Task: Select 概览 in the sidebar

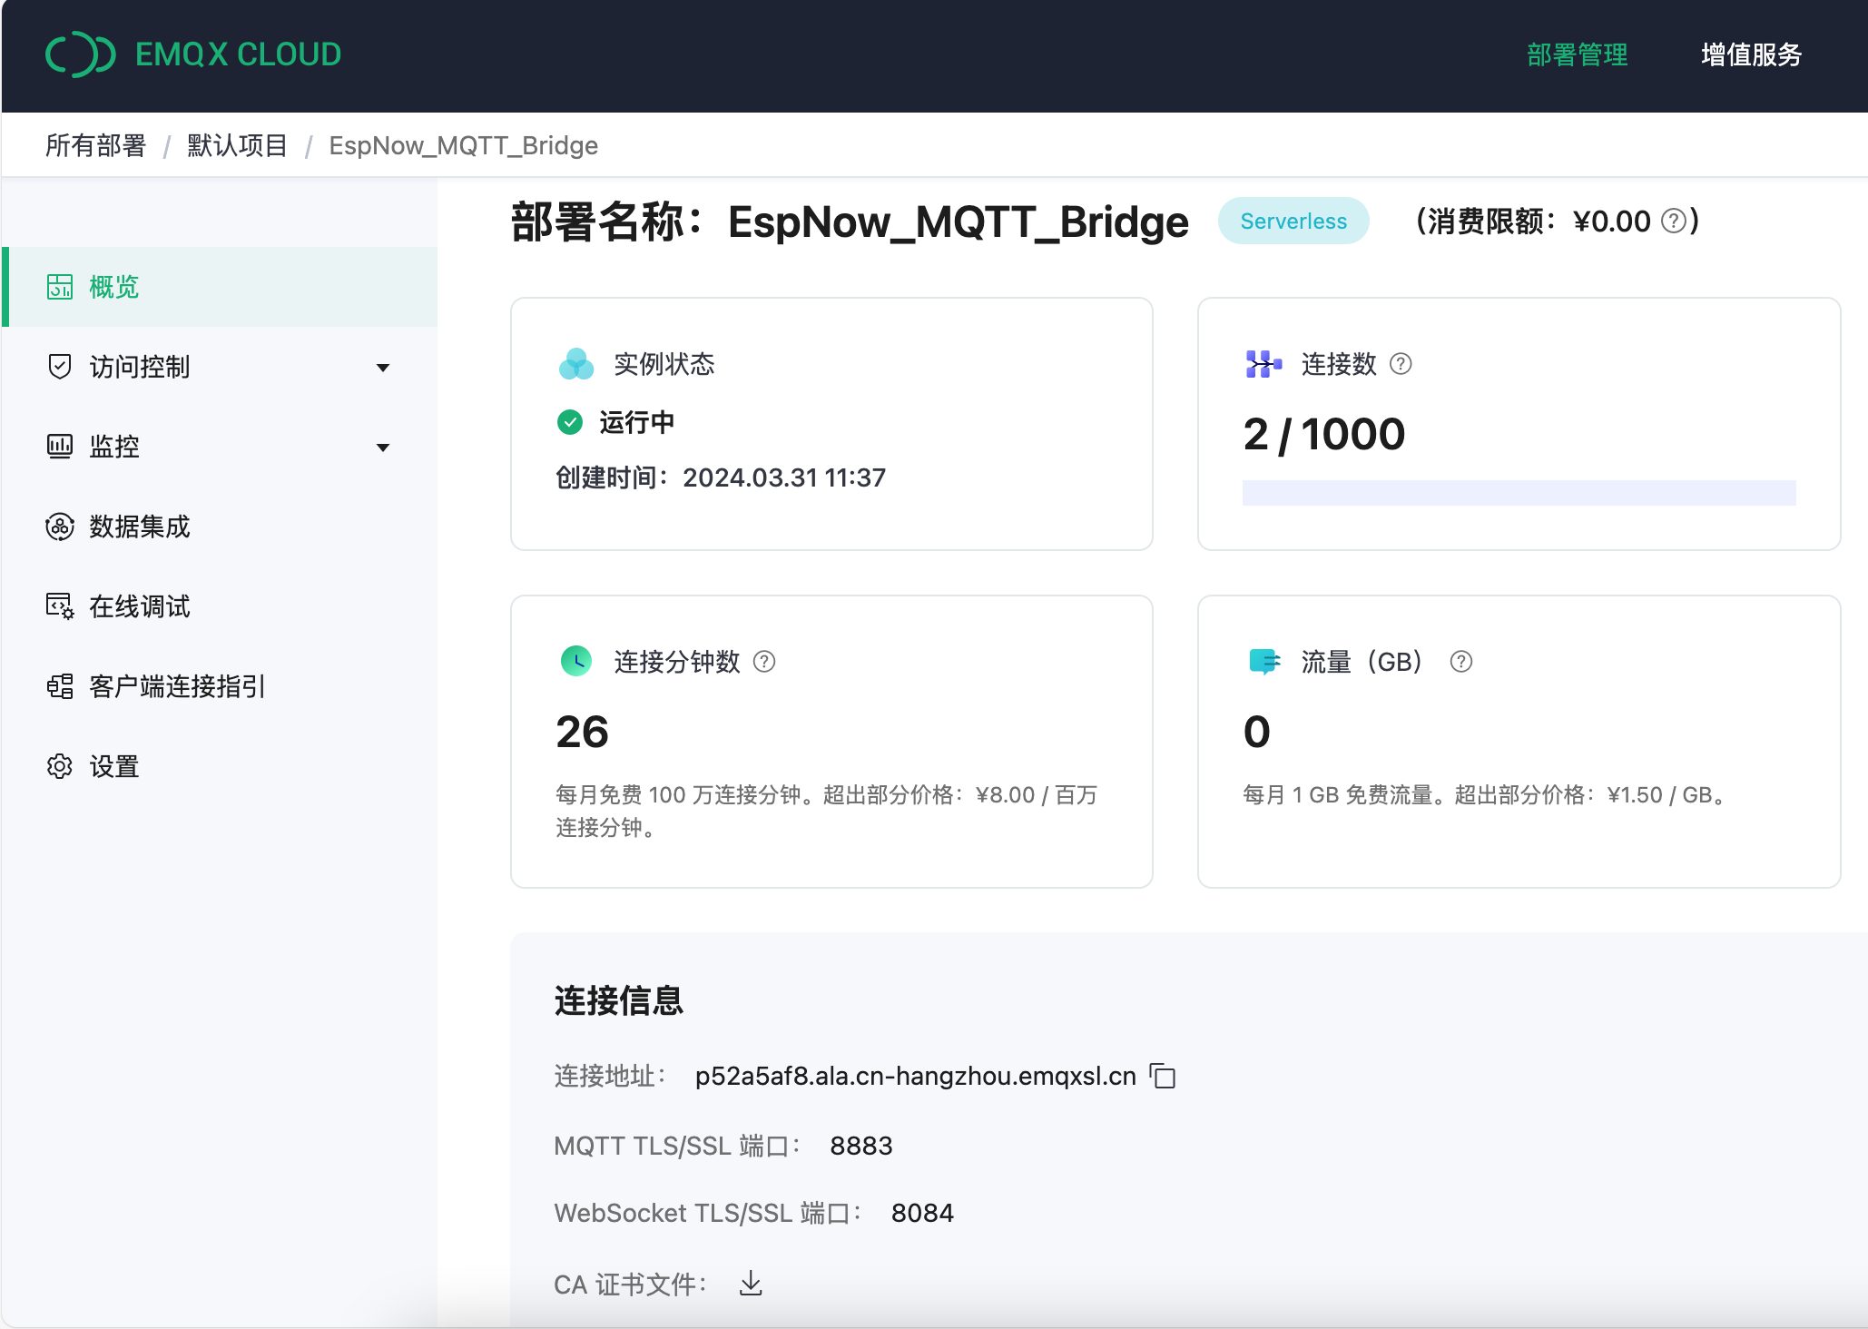Action: click(220, 287)
